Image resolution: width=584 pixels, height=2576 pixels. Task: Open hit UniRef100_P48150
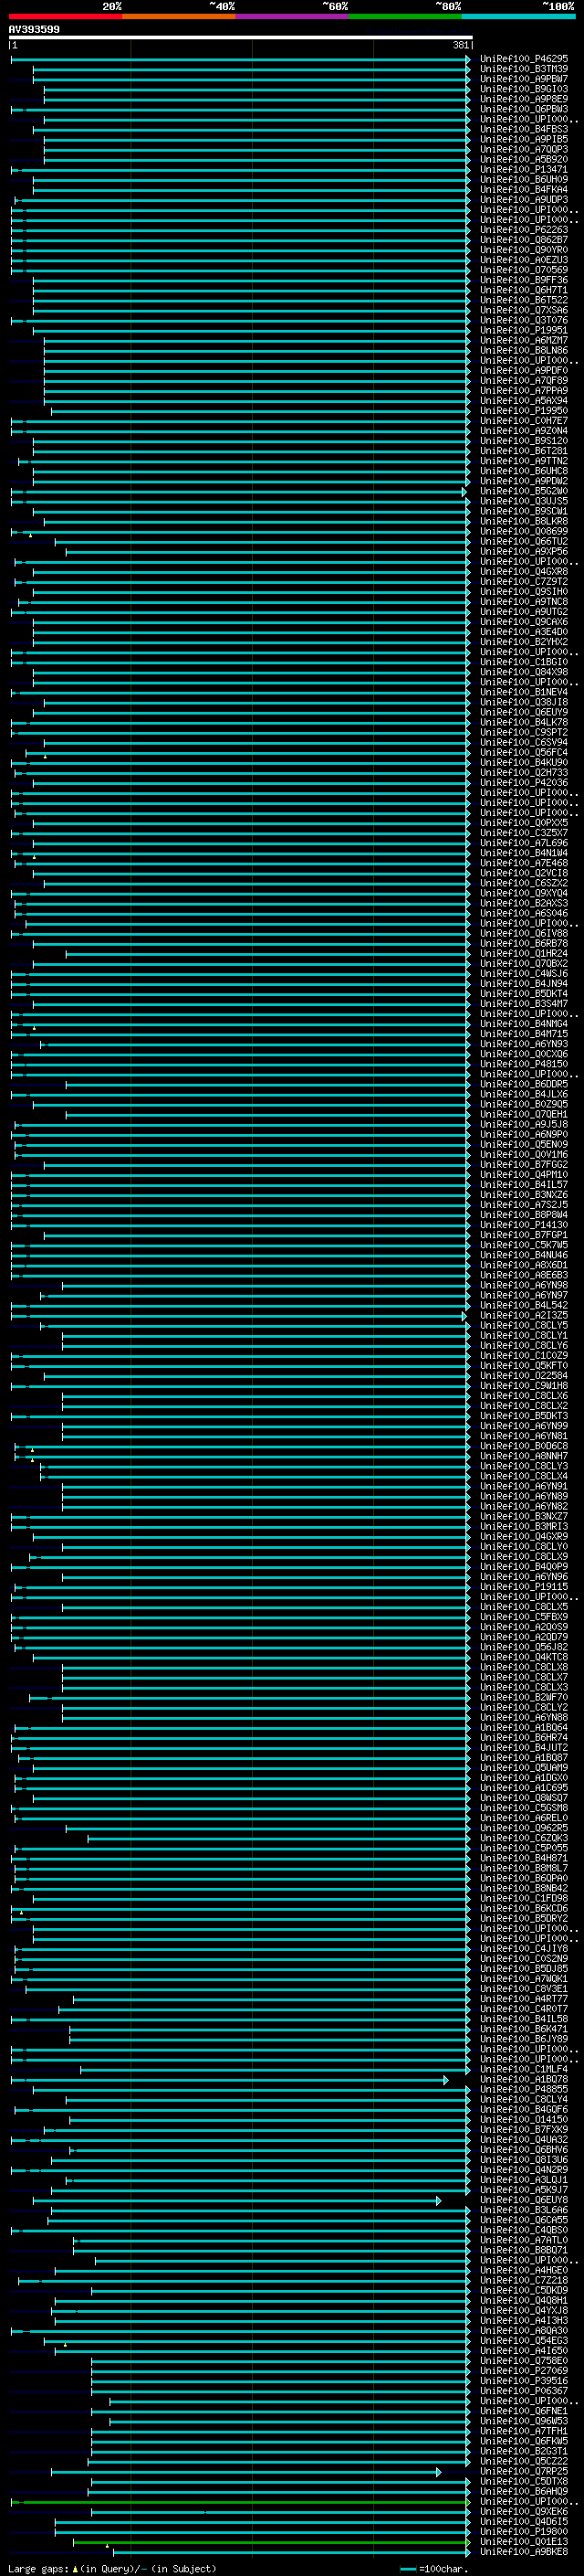click(524, 1064)
